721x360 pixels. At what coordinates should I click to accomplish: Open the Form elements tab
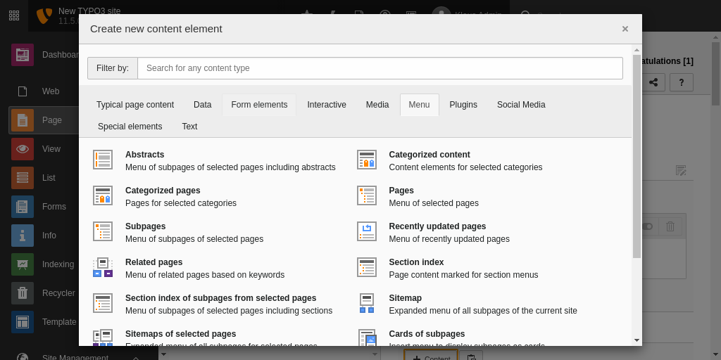pos(259,105)
